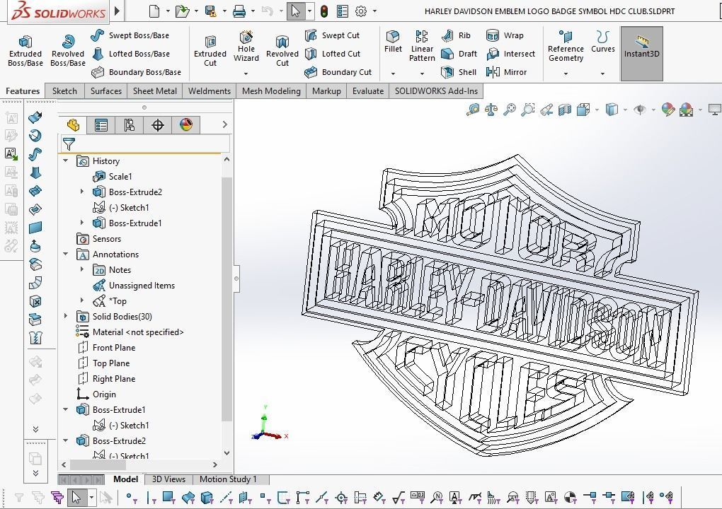Choose the Mirror feature
722x509 pixels.
click(506, 72)
